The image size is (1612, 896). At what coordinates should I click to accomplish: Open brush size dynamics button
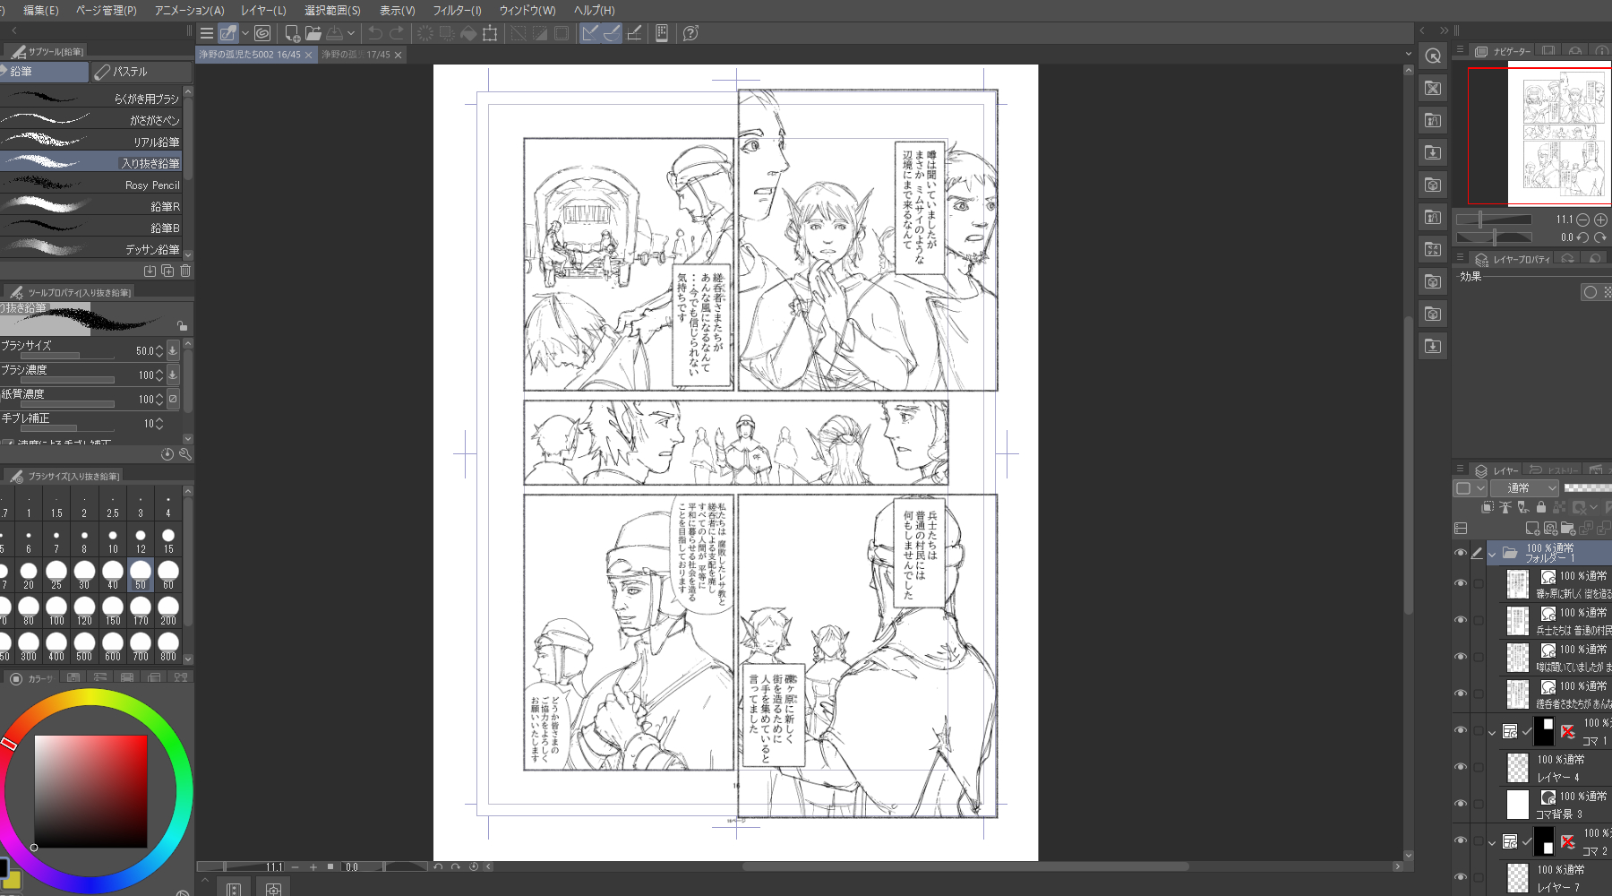(173, 350)
